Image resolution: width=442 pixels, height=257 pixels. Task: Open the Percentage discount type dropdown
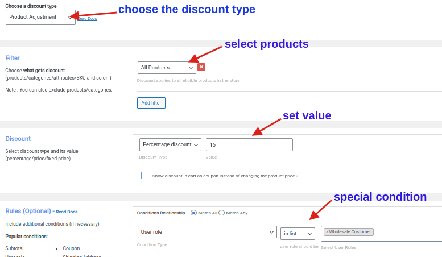click(x=170, y=144)
